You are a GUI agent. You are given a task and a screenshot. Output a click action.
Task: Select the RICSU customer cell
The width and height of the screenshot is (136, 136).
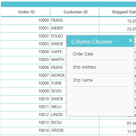pyautogui.click(x=75, y=123)
